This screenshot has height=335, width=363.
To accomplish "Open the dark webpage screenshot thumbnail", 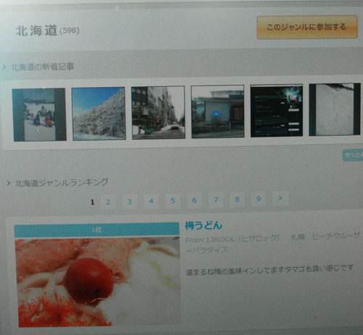I will 277,110.
